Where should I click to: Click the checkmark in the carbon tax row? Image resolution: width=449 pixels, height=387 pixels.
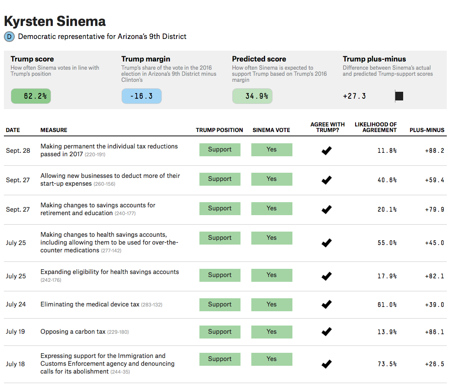coord(327,332)
